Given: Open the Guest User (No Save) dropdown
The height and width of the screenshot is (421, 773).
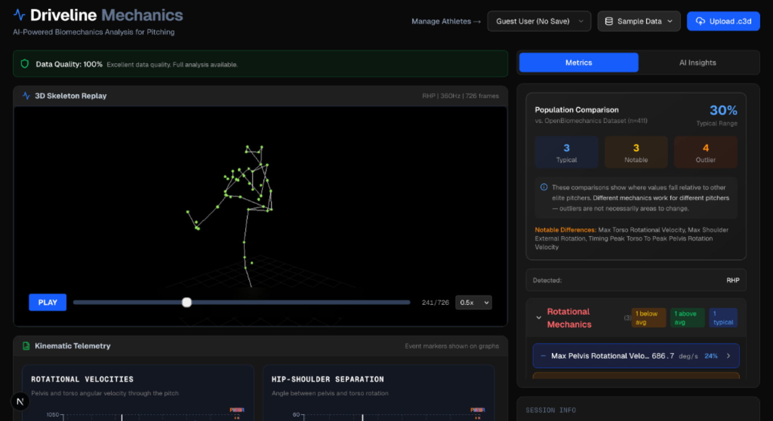Looking at the screenshot, I should coord(539,21).
